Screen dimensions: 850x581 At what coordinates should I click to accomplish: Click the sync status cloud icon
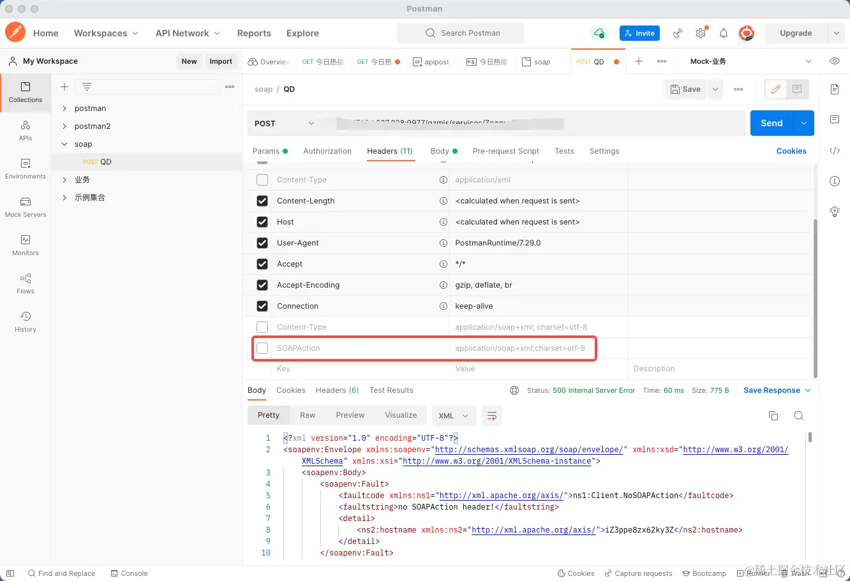[x=599, y=33]
